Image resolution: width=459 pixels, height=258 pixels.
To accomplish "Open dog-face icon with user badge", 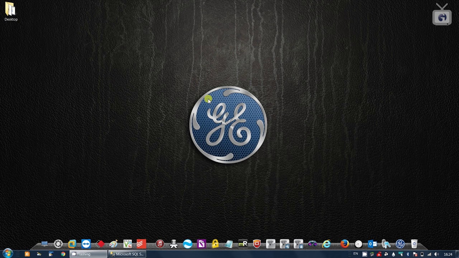I will [x=298, y=244].
